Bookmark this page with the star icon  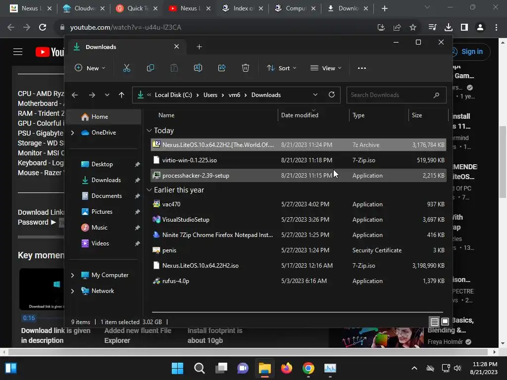(412, 28)
